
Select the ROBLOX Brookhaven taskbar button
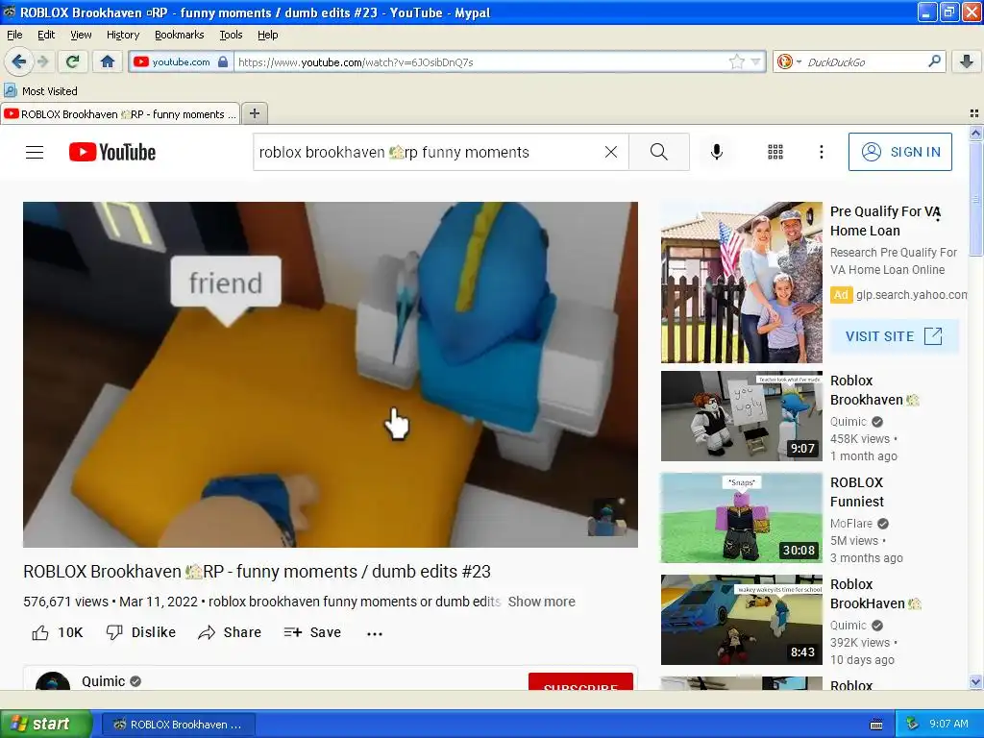pos(179,725)
